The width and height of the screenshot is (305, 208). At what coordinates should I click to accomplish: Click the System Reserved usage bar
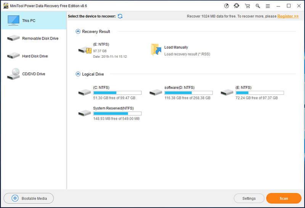coord(117,114)
